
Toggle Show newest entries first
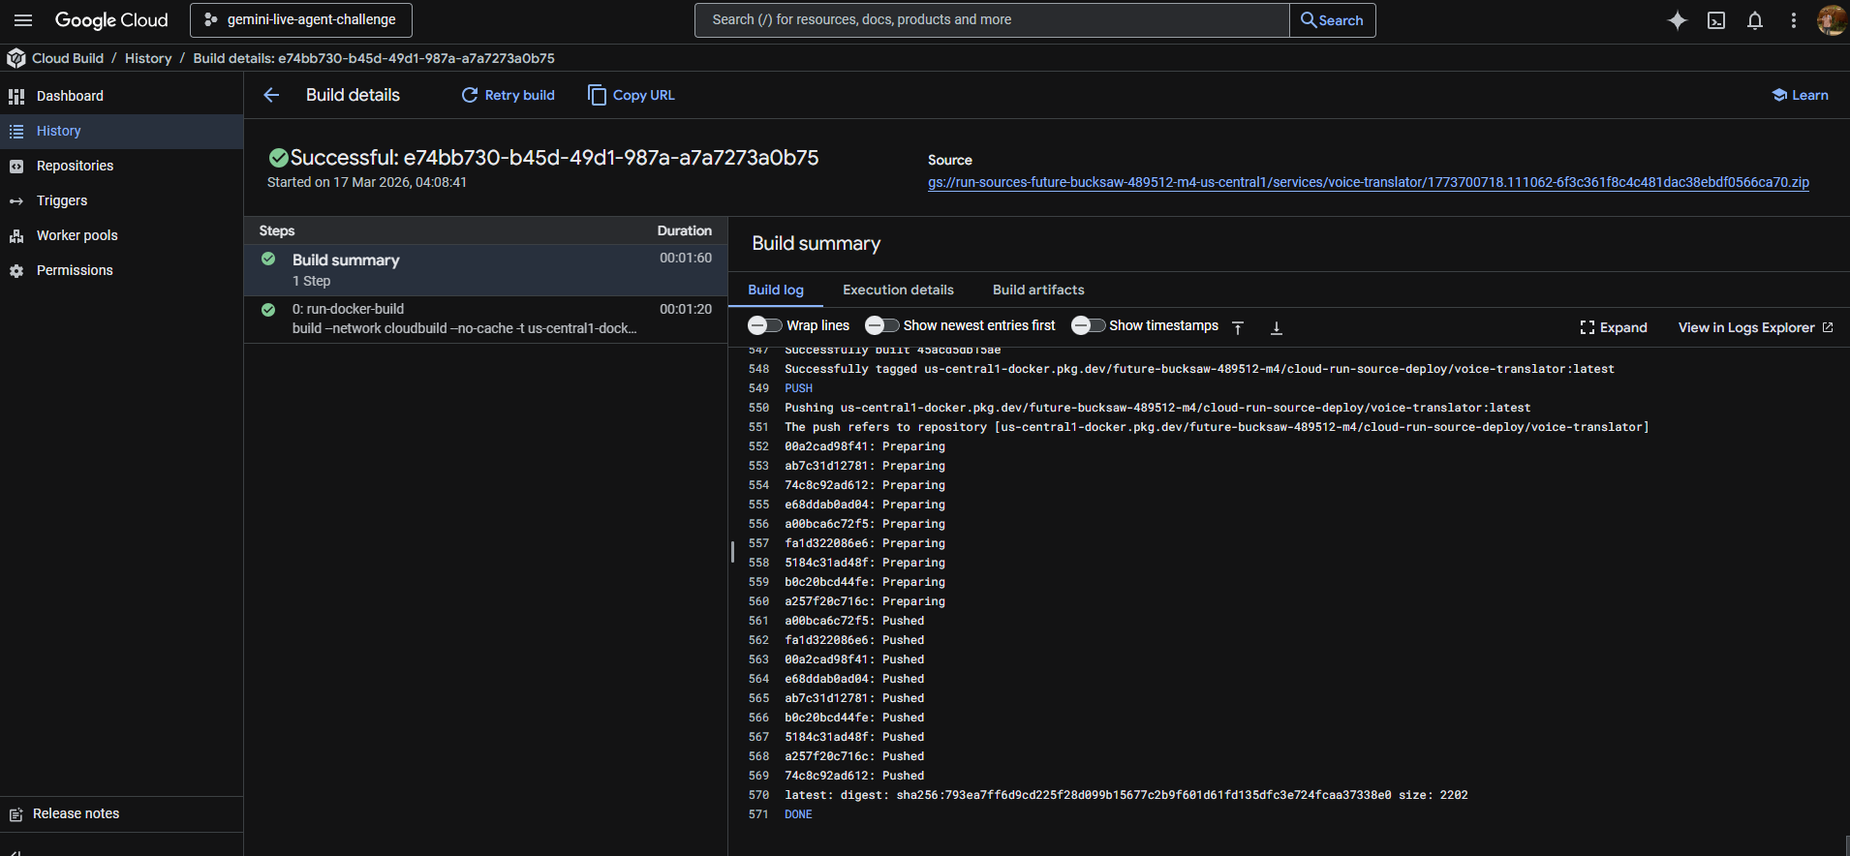click(x=881, y=325)
